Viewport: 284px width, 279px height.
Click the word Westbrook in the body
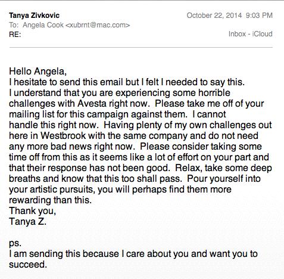coord(63,136)
